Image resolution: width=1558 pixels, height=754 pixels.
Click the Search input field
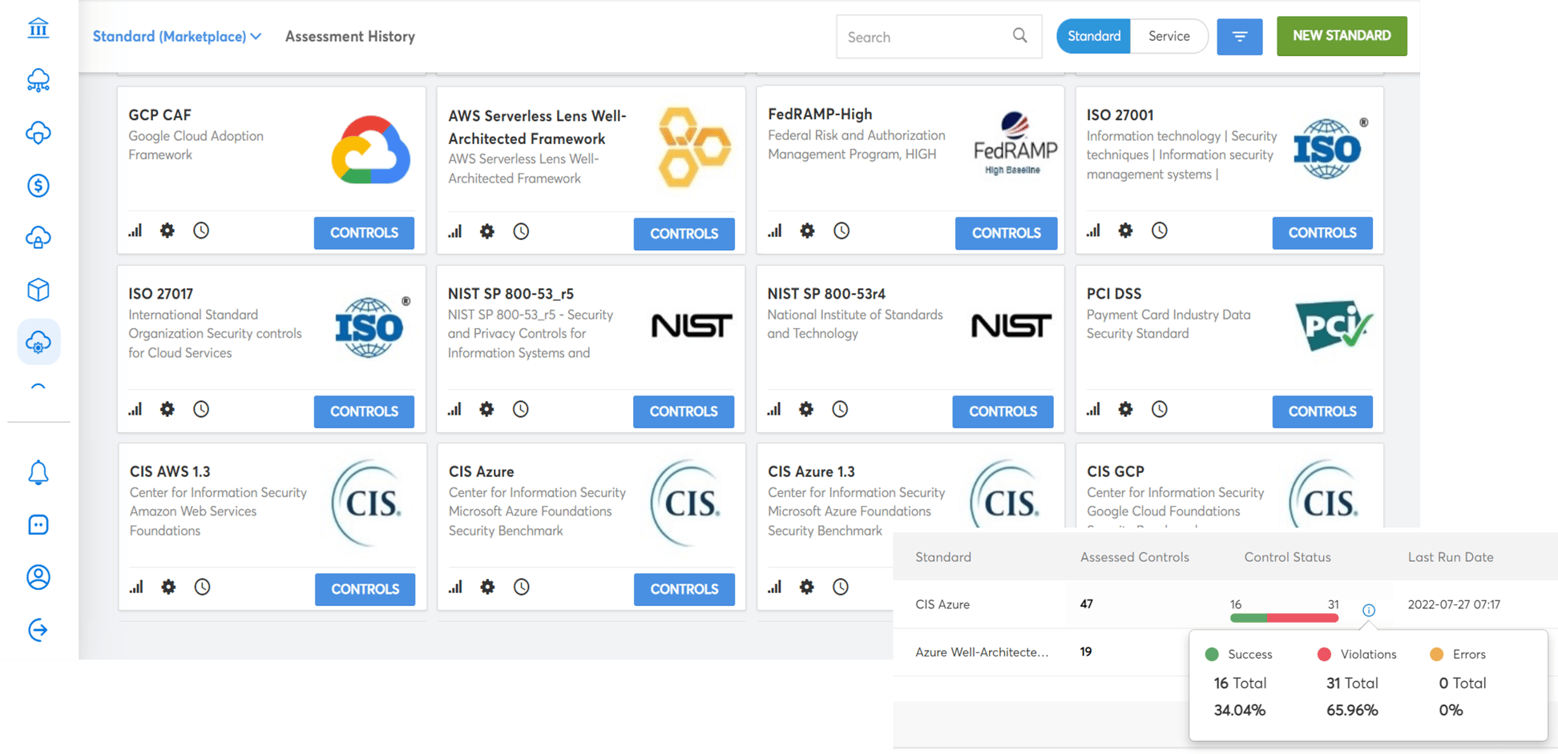coord(926,37)
